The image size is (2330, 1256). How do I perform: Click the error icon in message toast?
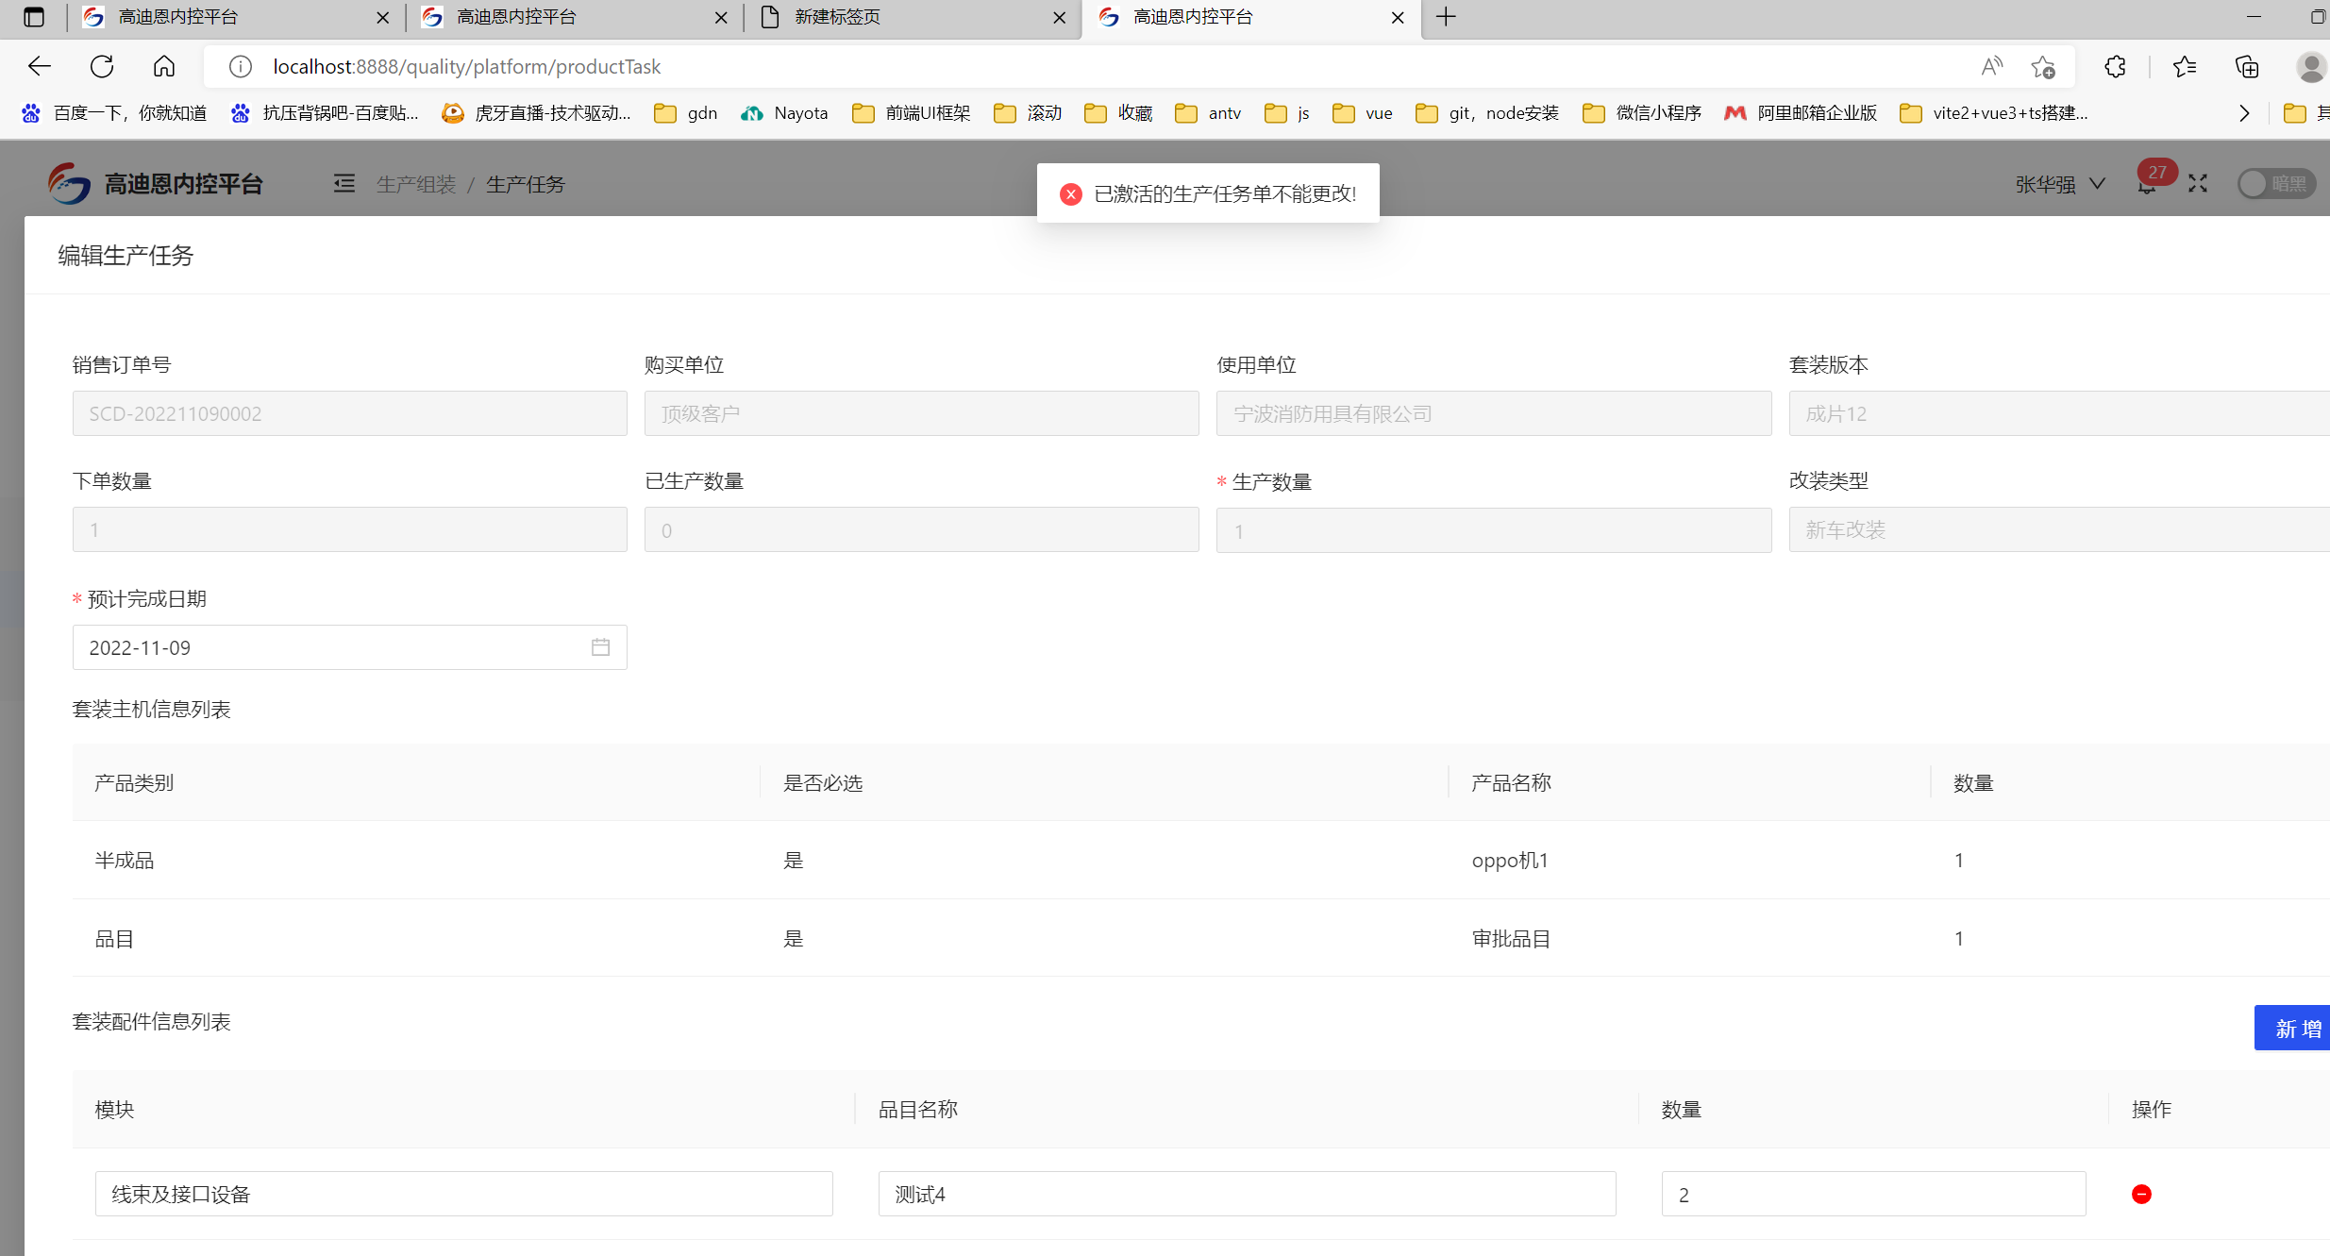click(x=1070, y=193)
